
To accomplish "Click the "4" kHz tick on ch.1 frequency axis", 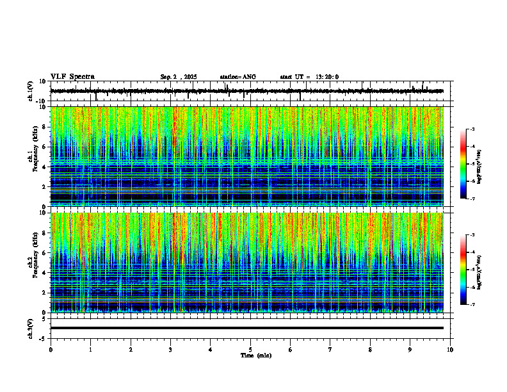I will tap(44, 167).
